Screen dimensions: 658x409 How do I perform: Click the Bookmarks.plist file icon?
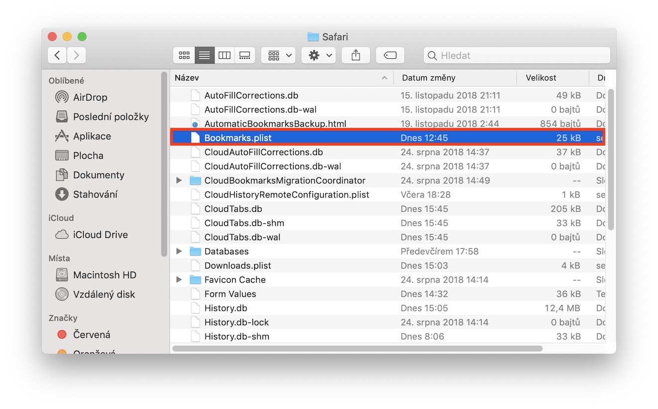(x=195, y=138)
